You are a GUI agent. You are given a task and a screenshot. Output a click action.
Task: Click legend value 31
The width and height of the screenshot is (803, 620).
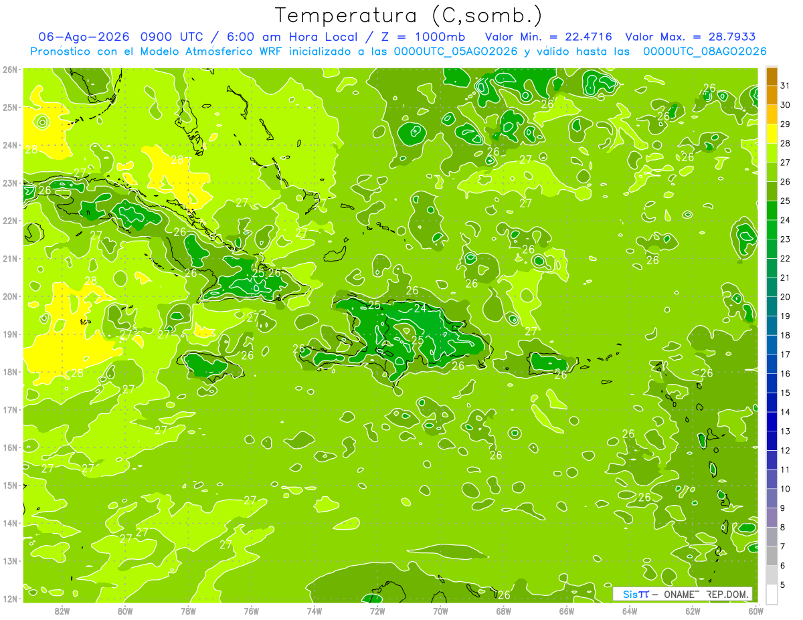(785, 86)
